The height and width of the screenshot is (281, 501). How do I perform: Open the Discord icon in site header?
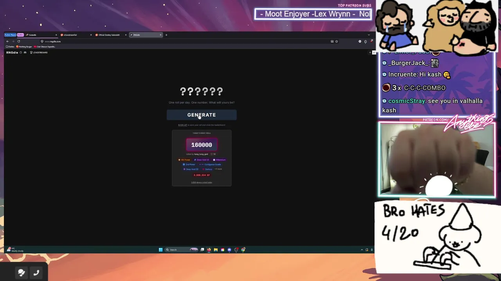(25, 52)
